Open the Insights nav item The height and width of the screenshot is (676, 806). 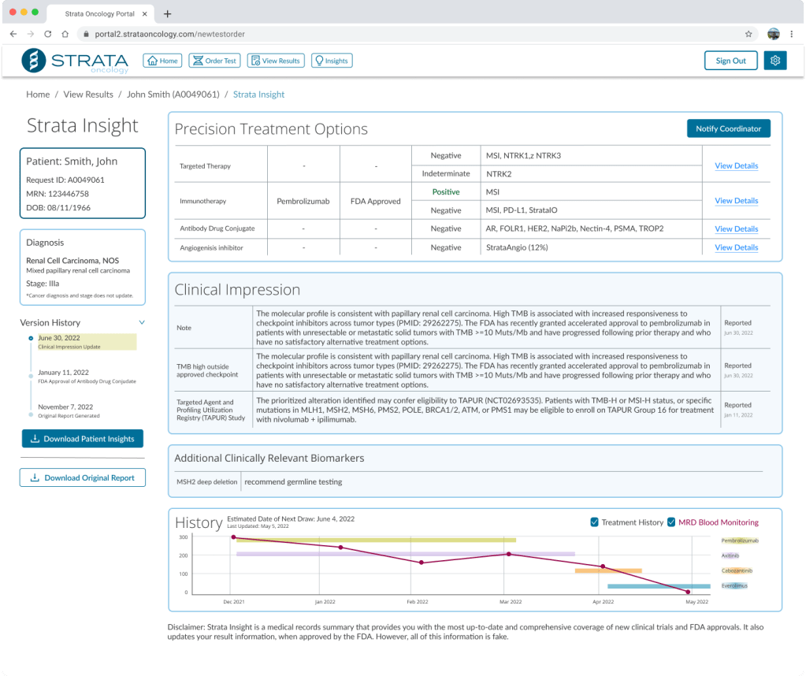click(x=331, y=61)
